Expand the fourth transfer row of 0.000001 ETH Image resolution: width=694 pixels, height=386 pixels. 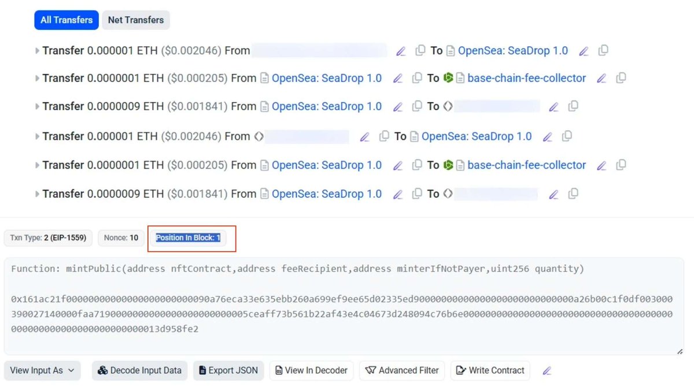[x=38, y=137]
